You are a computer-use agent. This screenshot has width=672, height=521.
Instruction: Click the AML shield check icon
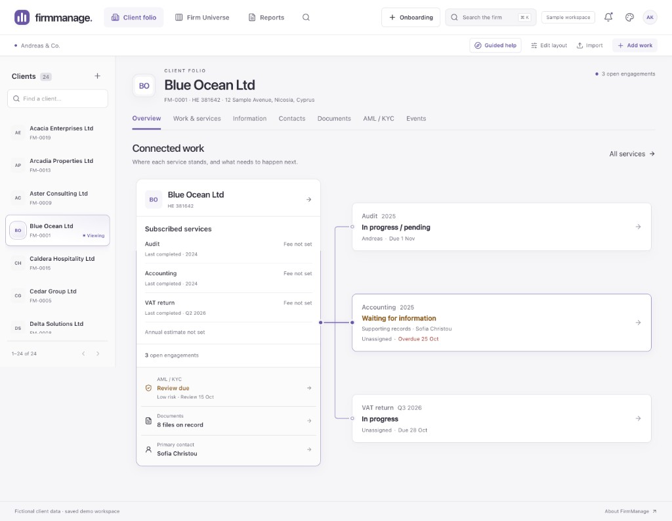tap(148, 388)
